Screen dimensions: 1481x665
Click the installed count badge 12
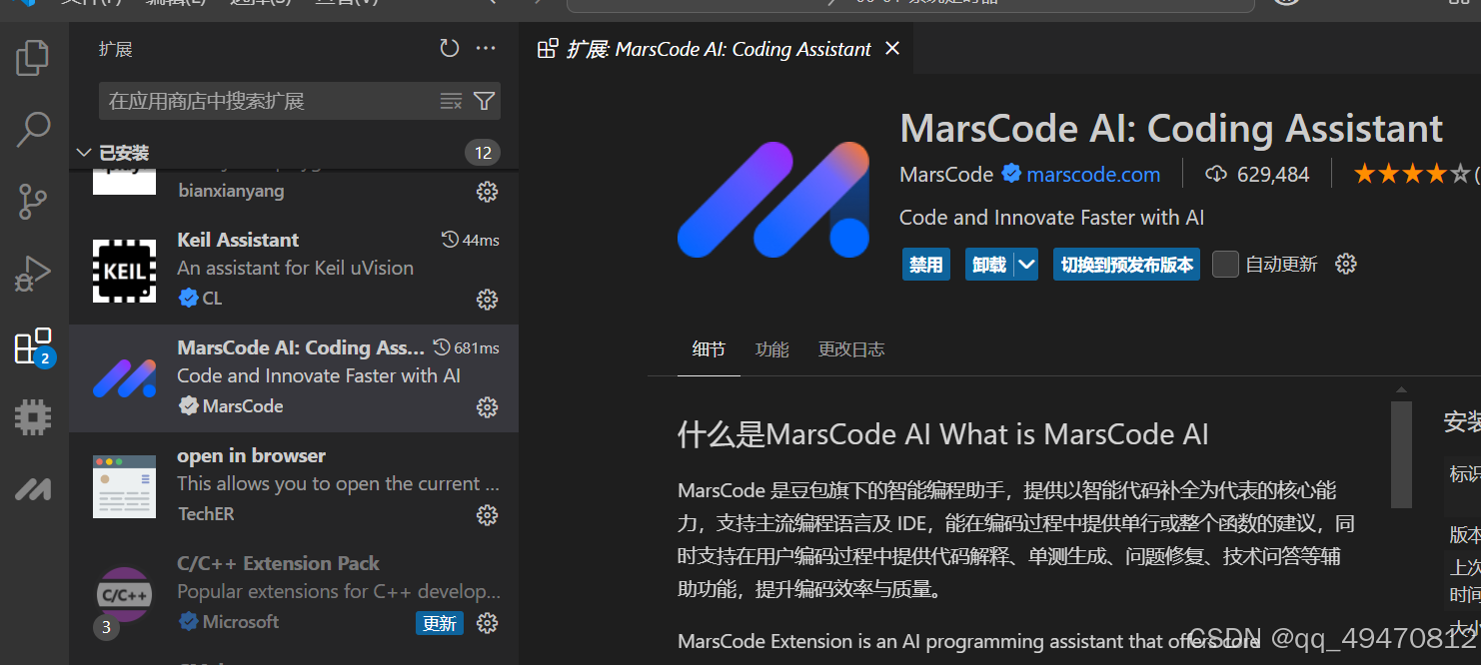[x=483, y=153]
